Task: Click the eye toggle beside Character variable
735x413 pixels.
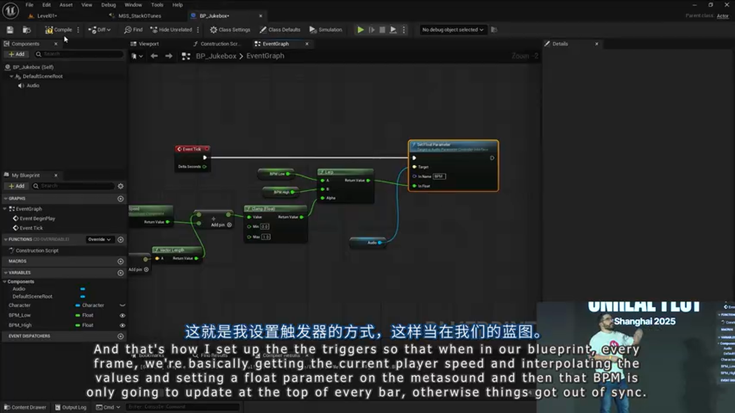Action: pyautogui.click(x=123, y=305)
